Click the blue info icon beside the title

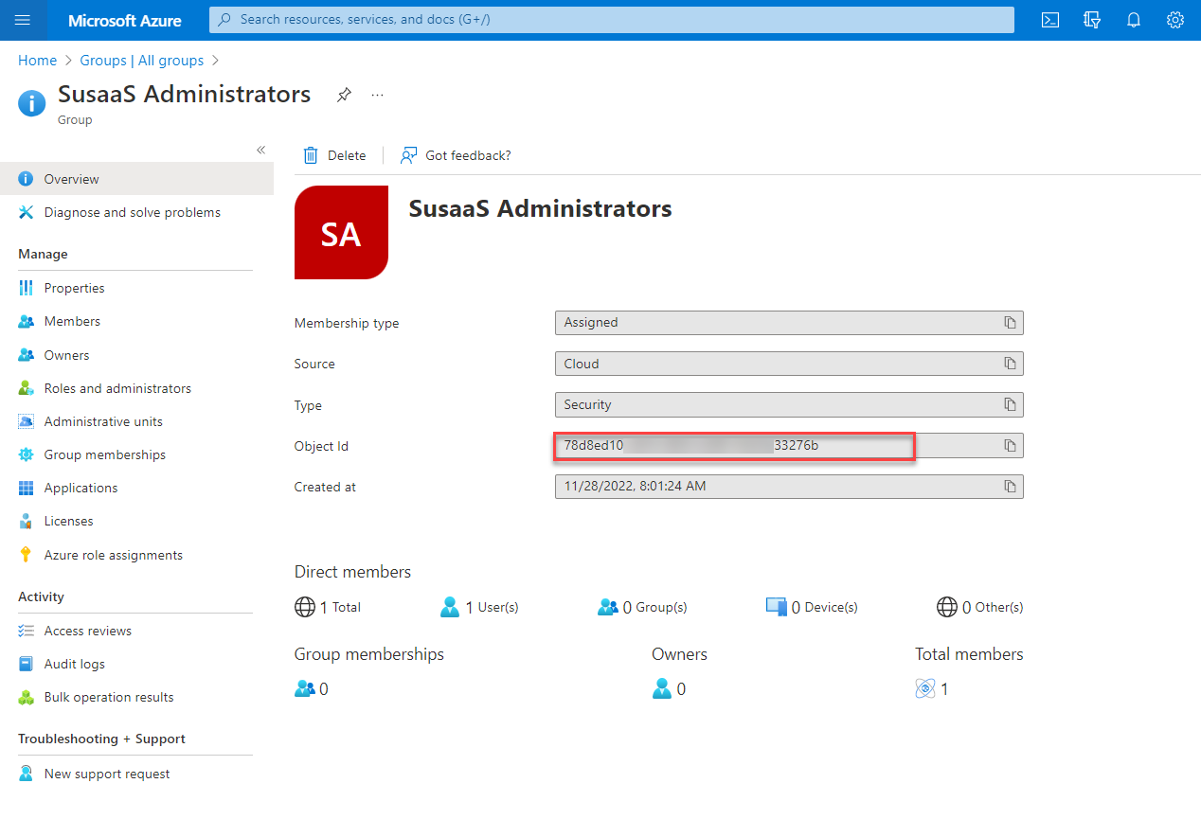[x=32, y=102]
